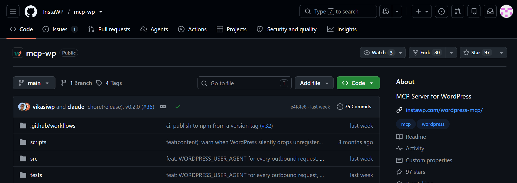Image resolution: width=517 pixels, height=183 pixels.
Task: Switch to the Insights tab
Action: click(x=342, y=29)
